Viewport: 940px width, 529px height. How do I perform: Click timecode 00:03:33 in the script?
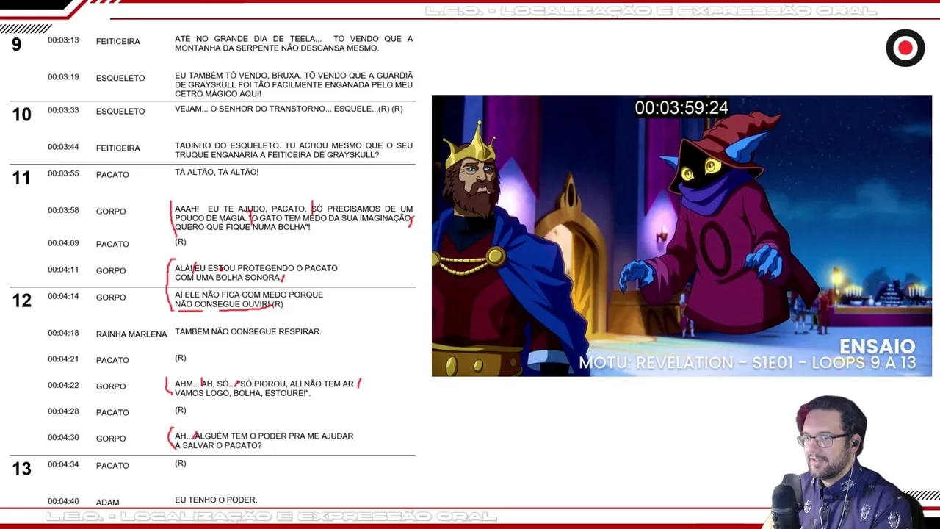[63, 110]
